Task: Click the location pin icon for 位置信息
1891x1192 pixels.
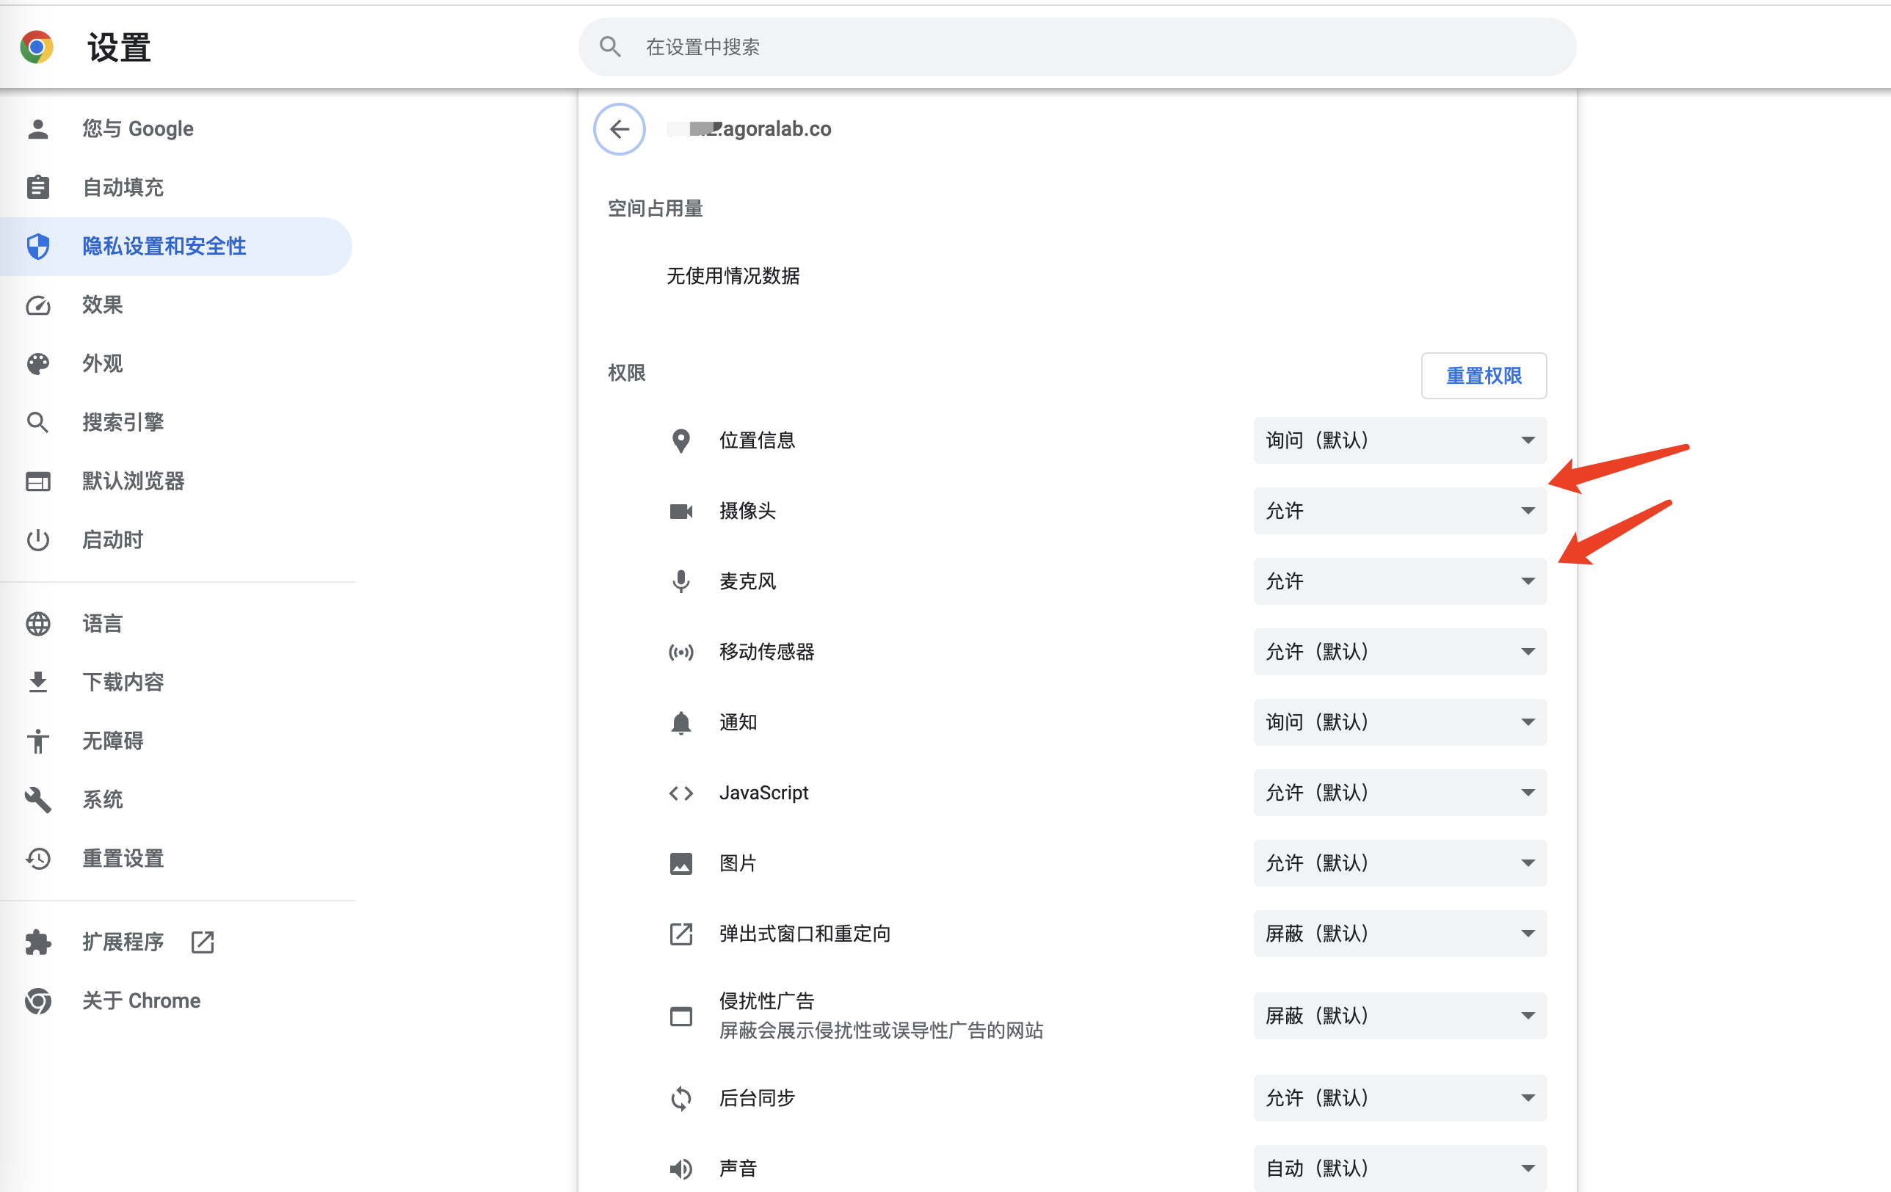Action: pyautogui.click(x=680, y=440)
